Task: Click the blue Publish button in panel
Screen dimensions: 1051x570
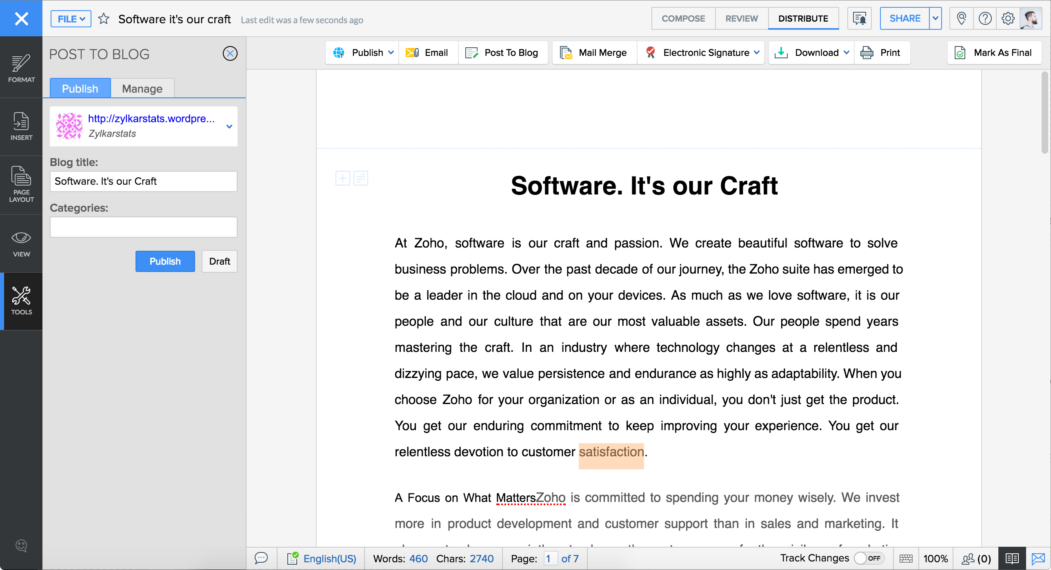Action: click(165, 261)
